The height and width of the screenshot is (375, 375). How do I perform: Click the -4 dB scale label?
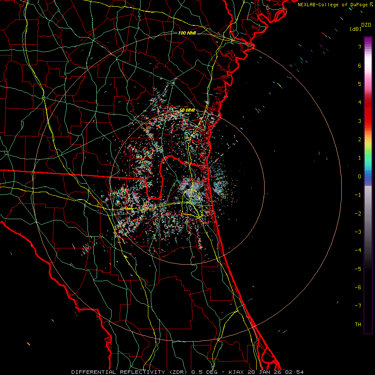(358, 250)
